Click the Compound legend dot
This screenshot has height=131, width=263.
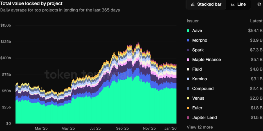point(188,89)
